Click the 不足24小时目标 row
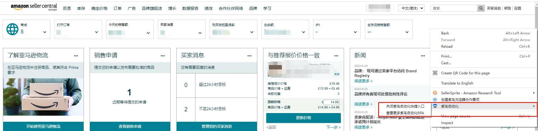Viewport: 538px width, 131px height. (x=217, y=109)
